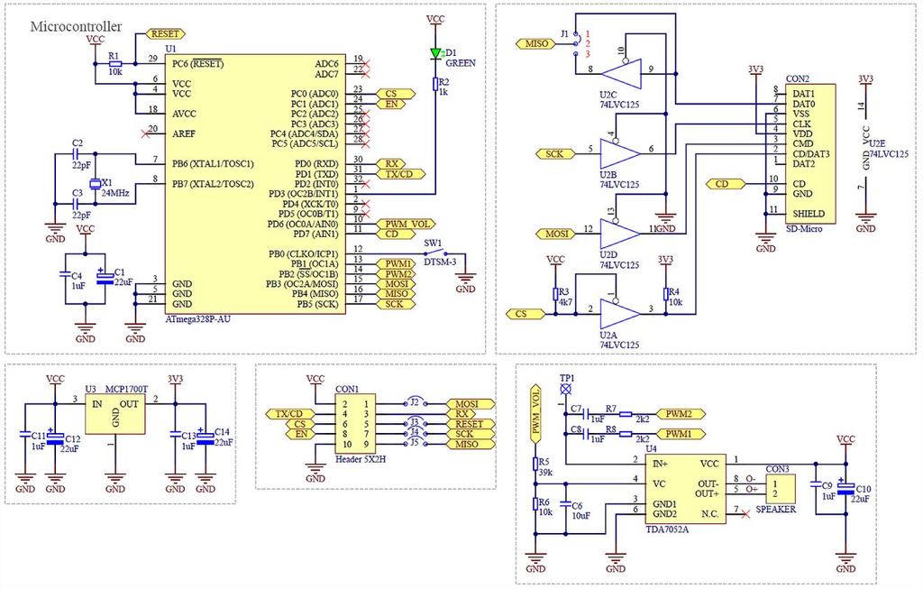Click the 'ATmega328P-AU' part label

tap(198, 319)
